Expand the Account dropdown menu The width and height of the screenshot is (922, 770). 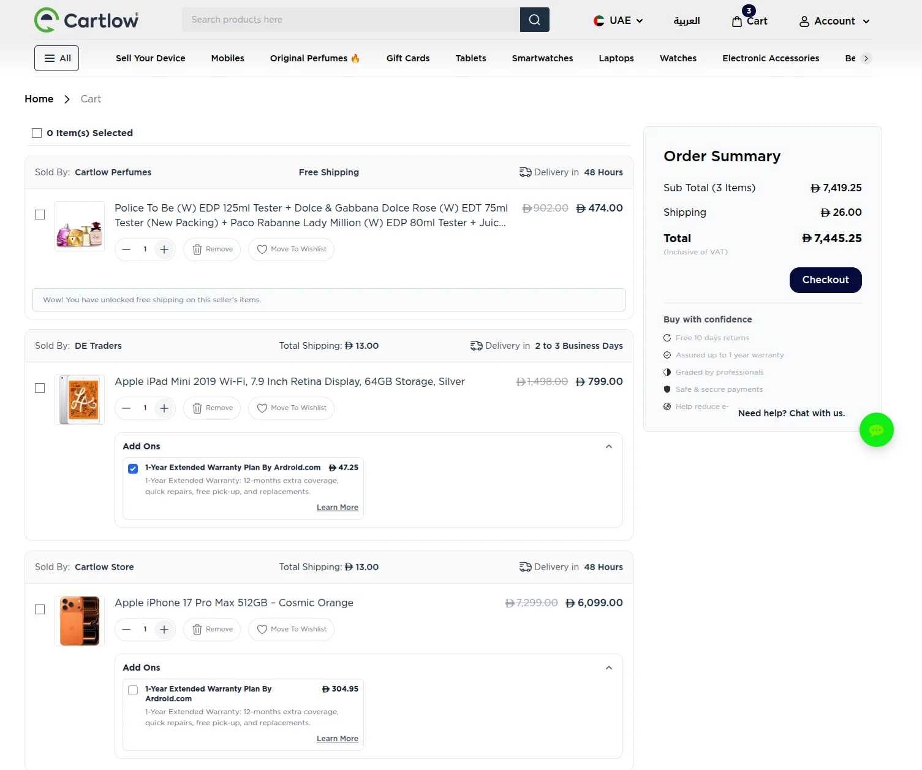click(x=834, y=21)
